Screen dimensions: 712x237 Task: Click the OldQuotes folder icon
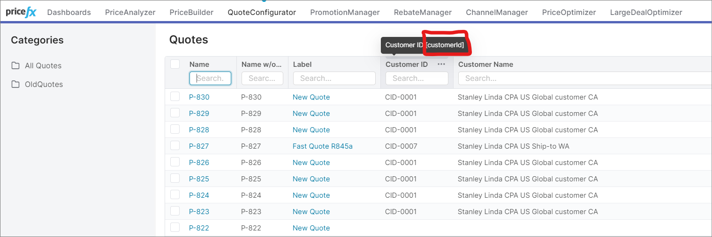pyautogui.click(x=15, y=84)
